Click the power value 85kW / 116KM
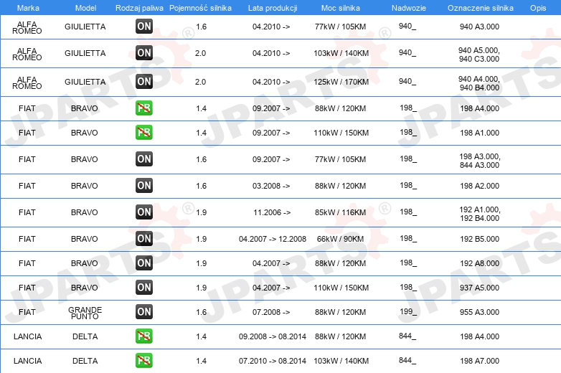Screen dimensions: 561x373 coord(340,212)
